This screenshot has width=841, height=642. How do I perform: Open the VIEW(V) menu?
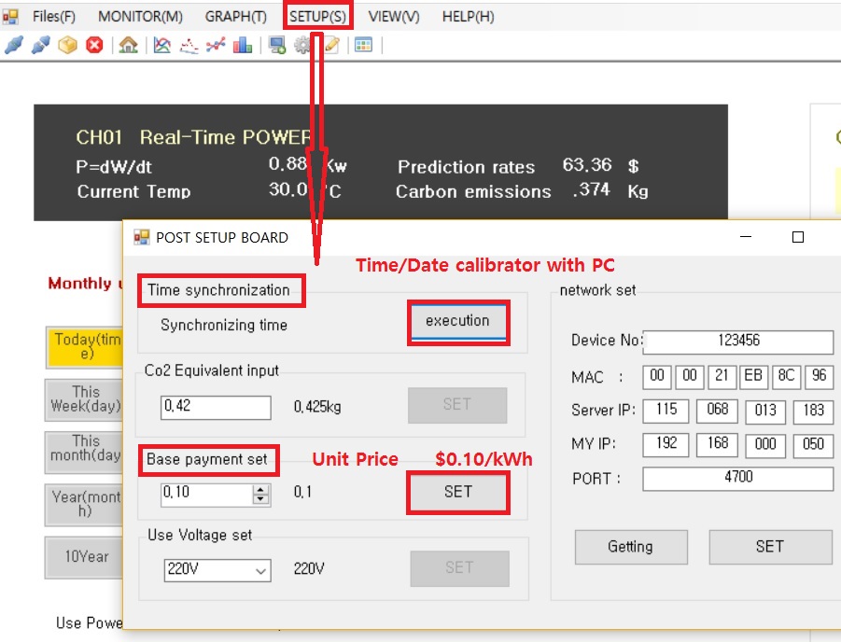394,17
